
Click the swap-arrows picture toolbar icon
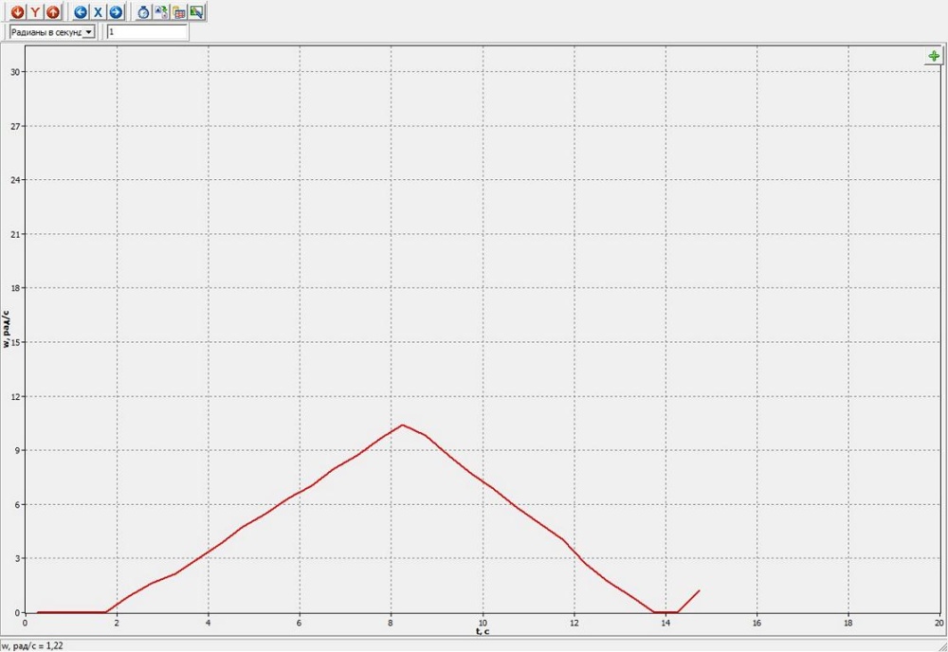pos(161,11)
